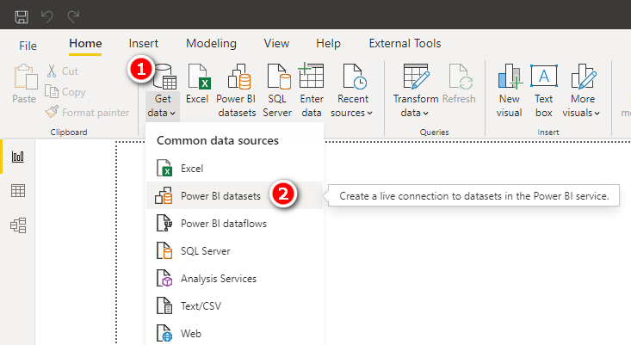This screenshot has width=631, height=345.
Task: Switch to Report view in sidebar
Action: [x=18, y=157]
